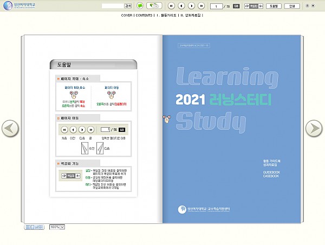Open the COVER section link
The height and width of the screenshot is (245, 325).
coord(127,15)
